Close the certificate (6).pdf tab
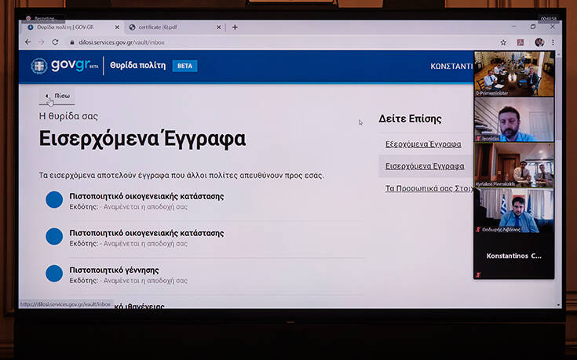 (x=220, y=27)
